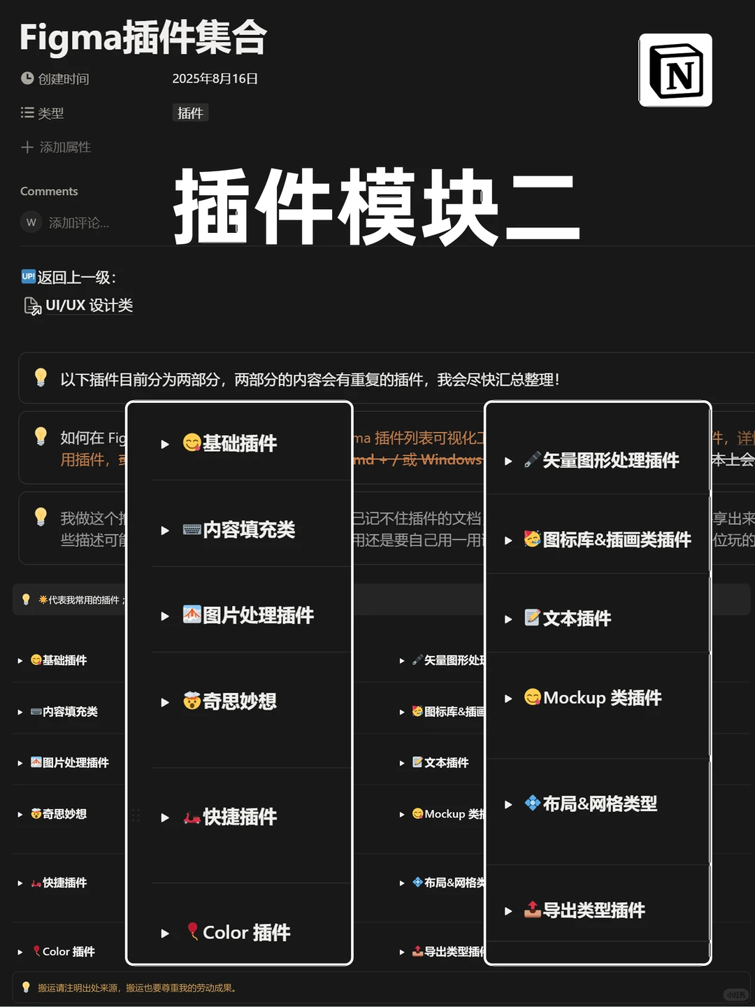Expand the small Color 插件 toggle in the page list

(x=20, y=952)
